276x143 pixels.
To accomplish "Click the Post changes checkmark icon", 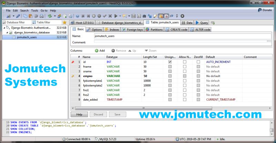I will [105, 16].
